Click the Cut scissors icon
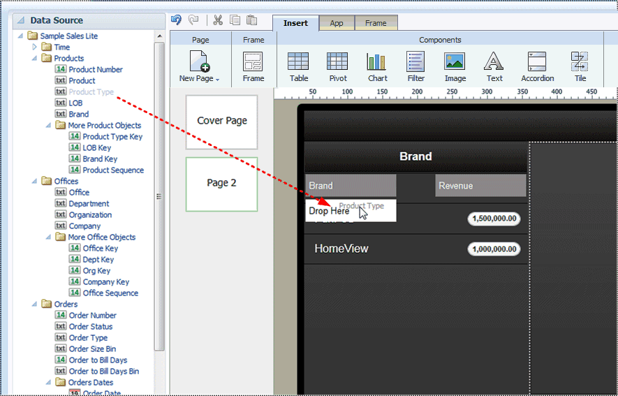618x396 pixels. [218, 20]
